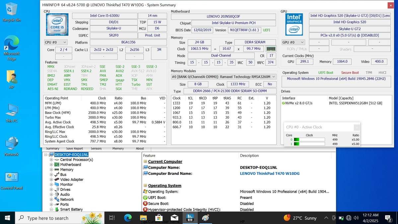398x224 pixels.
Task: Collapse the DESKTOP-EOQ11NL root node
Action: click(x=46, y=155)
